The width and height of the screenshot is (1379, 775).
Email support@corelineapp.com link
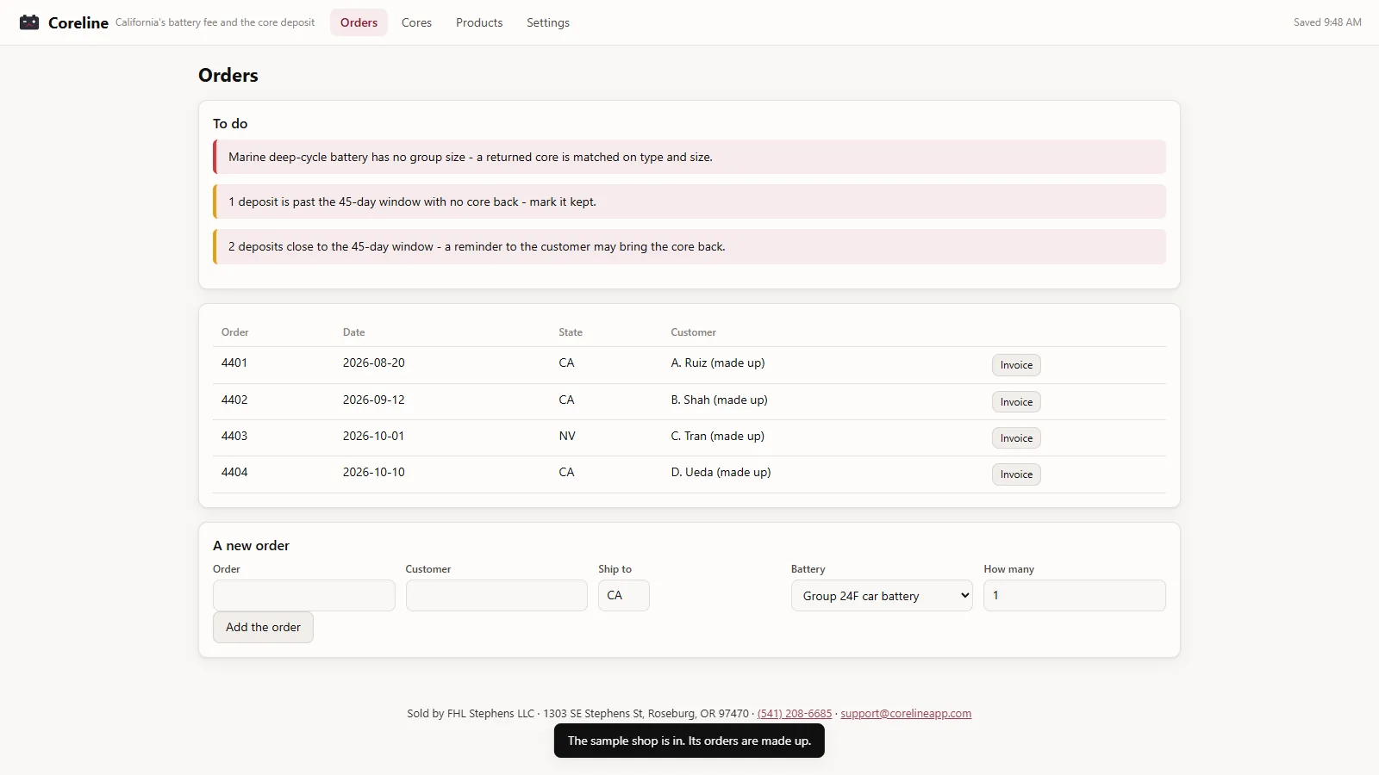[906, 714]
